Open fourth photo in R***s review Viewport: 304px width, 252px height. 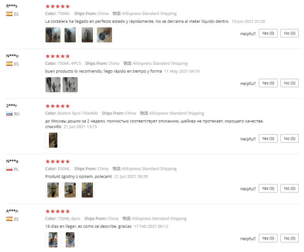point(104,35)
